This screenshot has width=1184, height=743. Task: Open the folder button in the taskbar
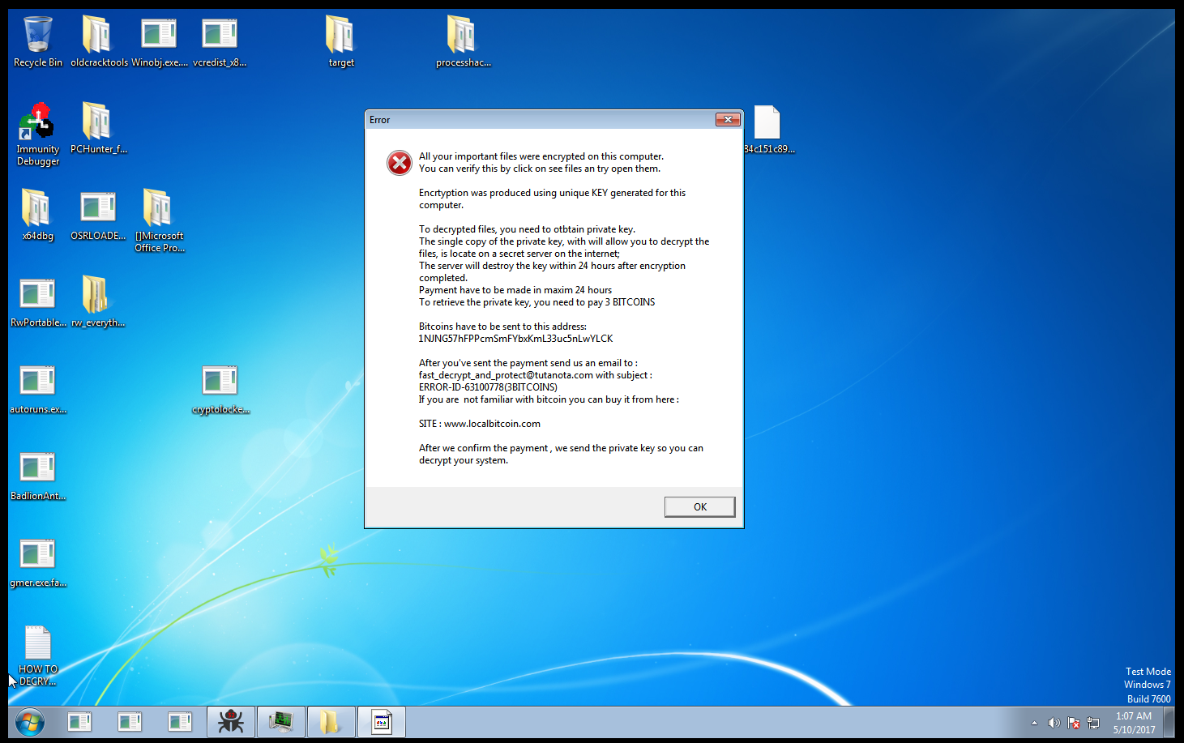point(331,721)
